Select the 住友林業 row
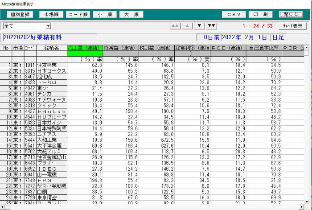Image resolution: width=312 pixels, height=210 pixels. point(51,65)
